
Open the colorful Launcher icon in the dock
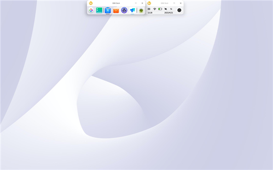pyautogui.click(x=91, y=10)
